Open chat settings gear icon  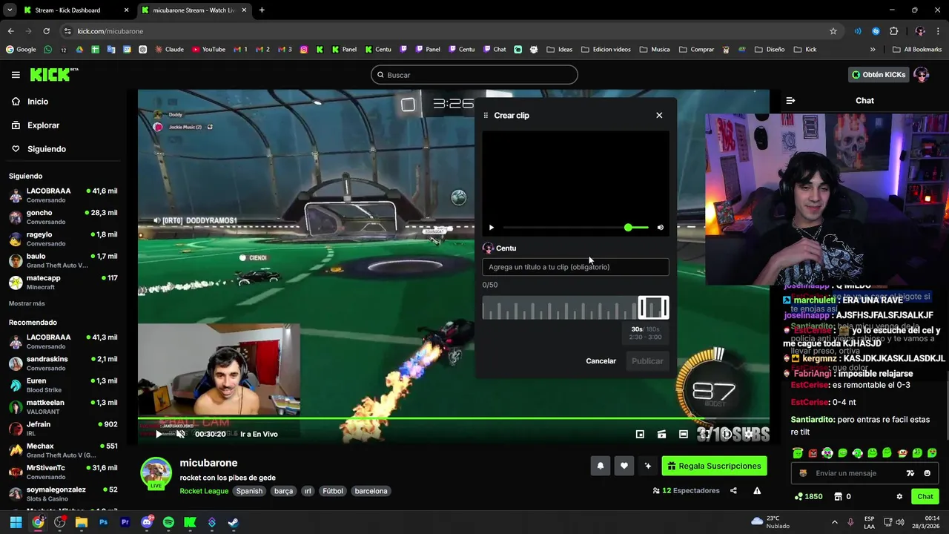click(x=899, y=497)
